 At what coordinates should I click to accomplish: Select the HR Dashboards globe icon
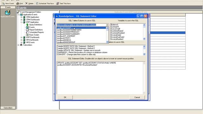click(x=24, y=40)
